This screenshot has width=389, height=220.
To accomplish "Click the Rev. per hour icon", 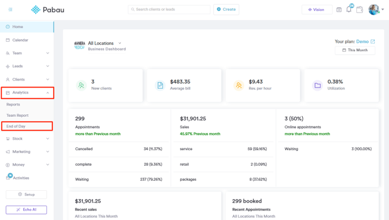I will point(239,85).
